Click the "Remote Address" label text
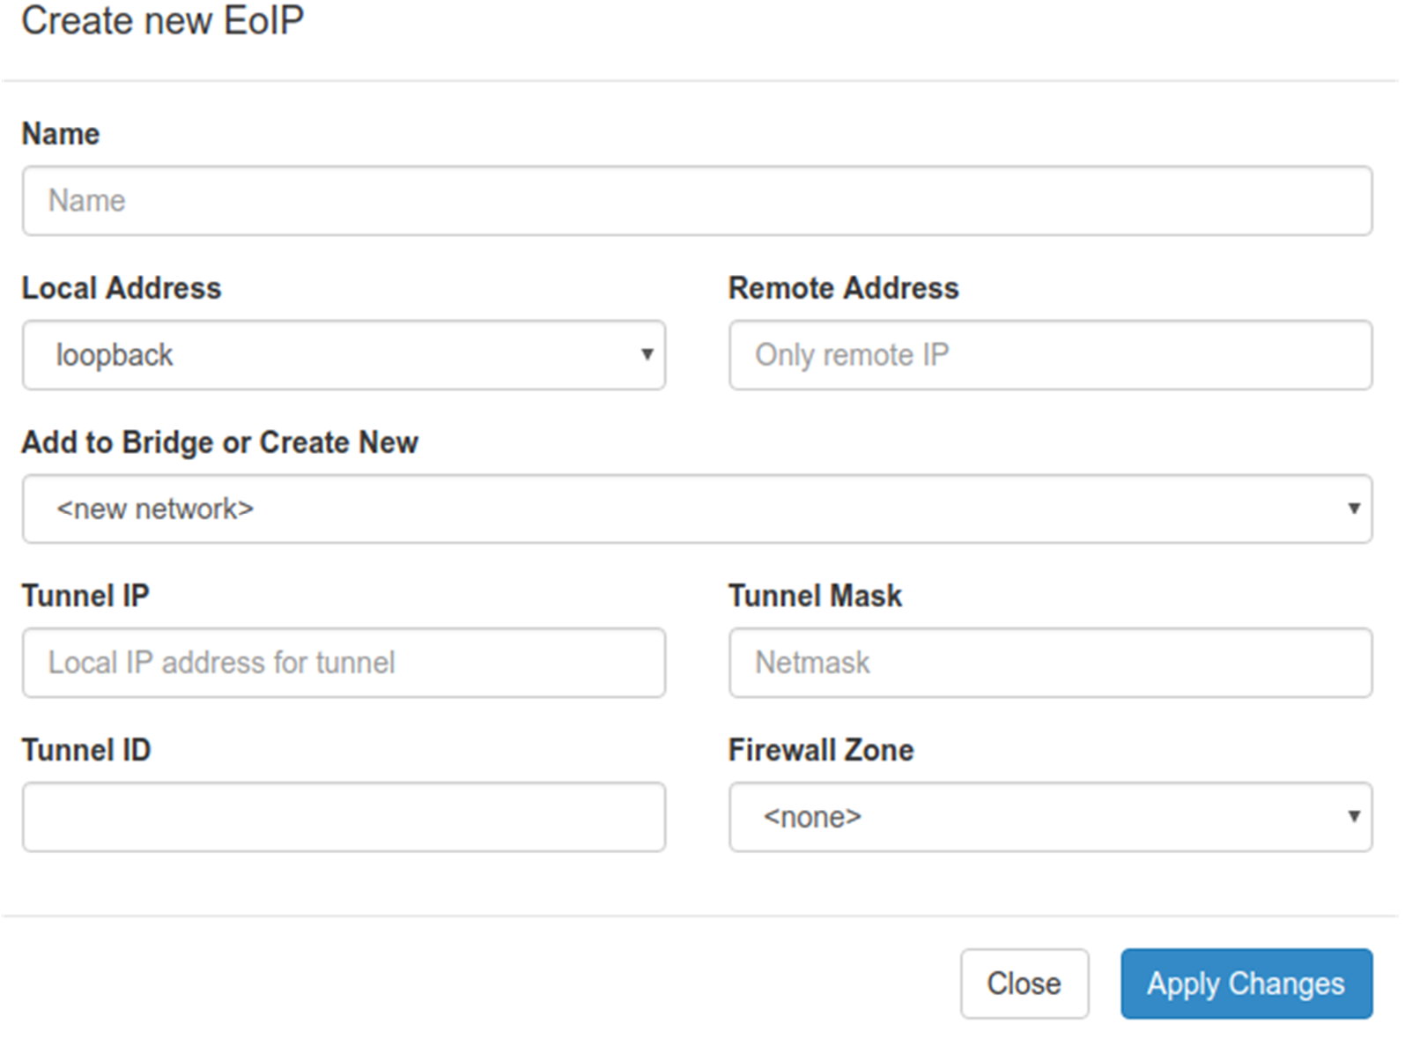The image size is (1420, 1054). 843,288
